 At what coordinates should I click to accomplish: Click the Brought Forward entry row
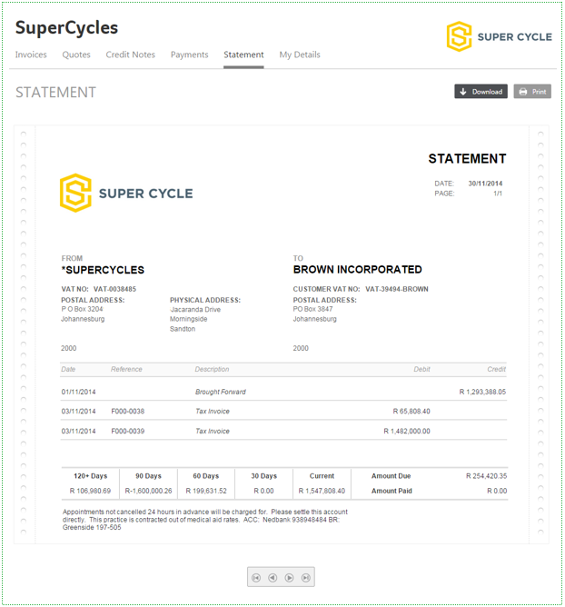(283, 392)
